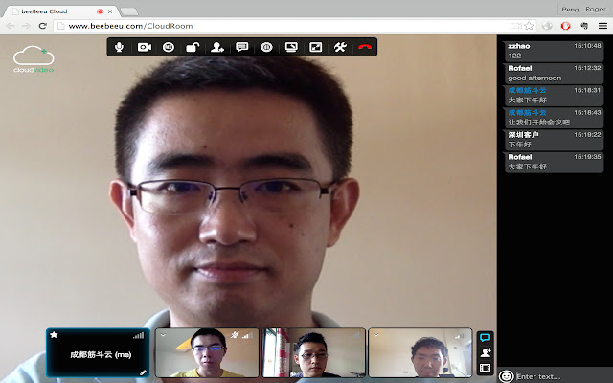
Task: Select the 'beeBeeu Cloud' browser tab
Action: 60,11
